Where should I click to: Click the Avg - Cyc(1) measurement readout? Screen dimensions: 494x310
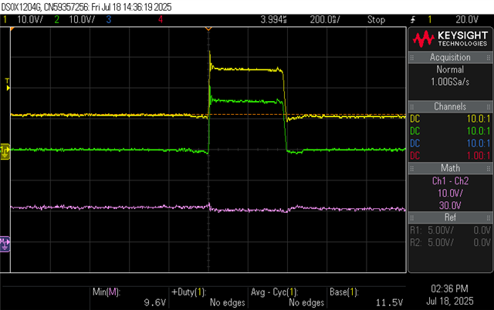(287, 297)
